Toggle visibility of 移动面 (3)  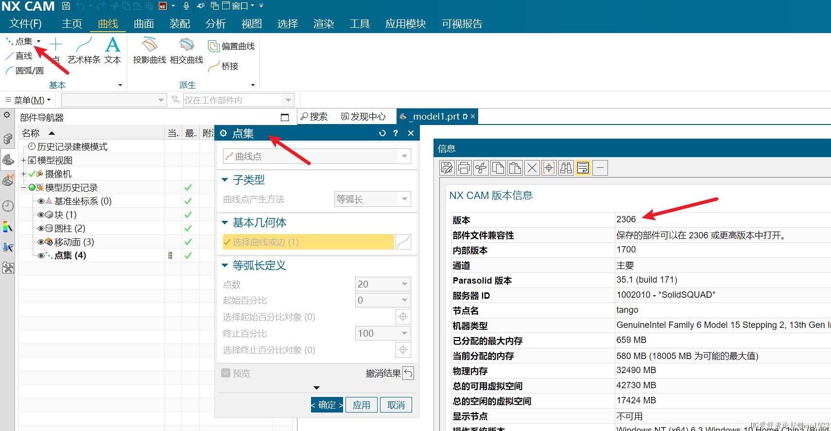point(41,242)
